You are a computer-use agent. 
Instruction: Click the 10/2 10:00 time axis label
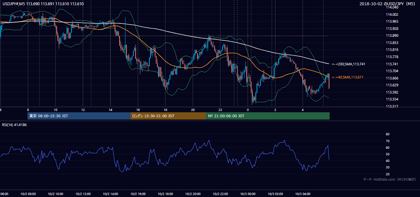[x=56, y=194]
